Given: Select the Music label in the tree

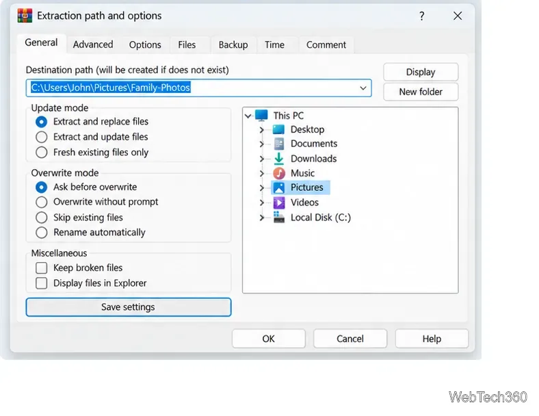Looking at the screenshot, I should (x=303, y=173).
